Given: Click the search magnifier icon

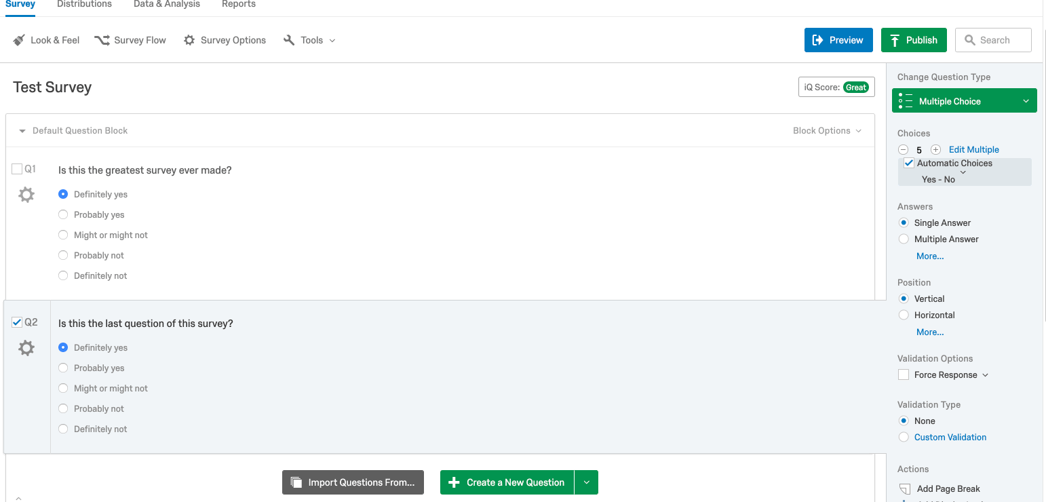Looking at the screenshot, I should [x=969, y=40].
